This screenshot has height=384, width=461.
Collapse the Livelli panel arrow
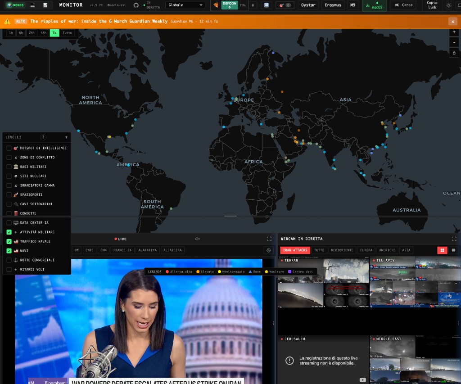click(x=66, y=137)
